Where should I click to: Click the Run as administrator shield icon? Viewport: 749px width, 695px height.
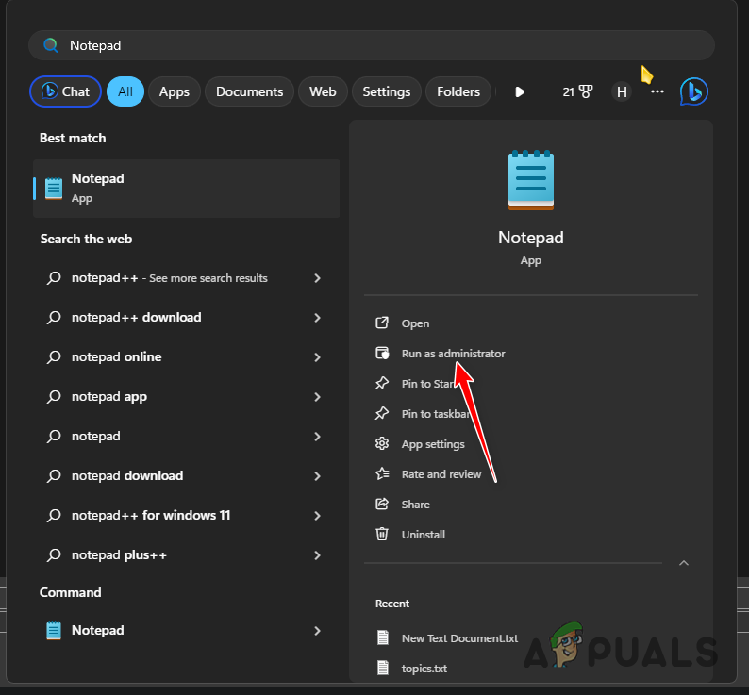click(x=382, y=353)
